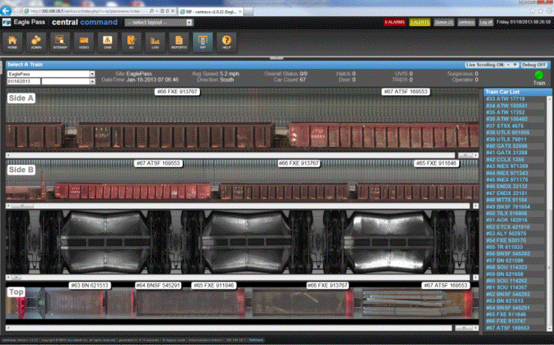Open the Video icon
This screenshot has height=345, width=554.
(x=84, y=41)
